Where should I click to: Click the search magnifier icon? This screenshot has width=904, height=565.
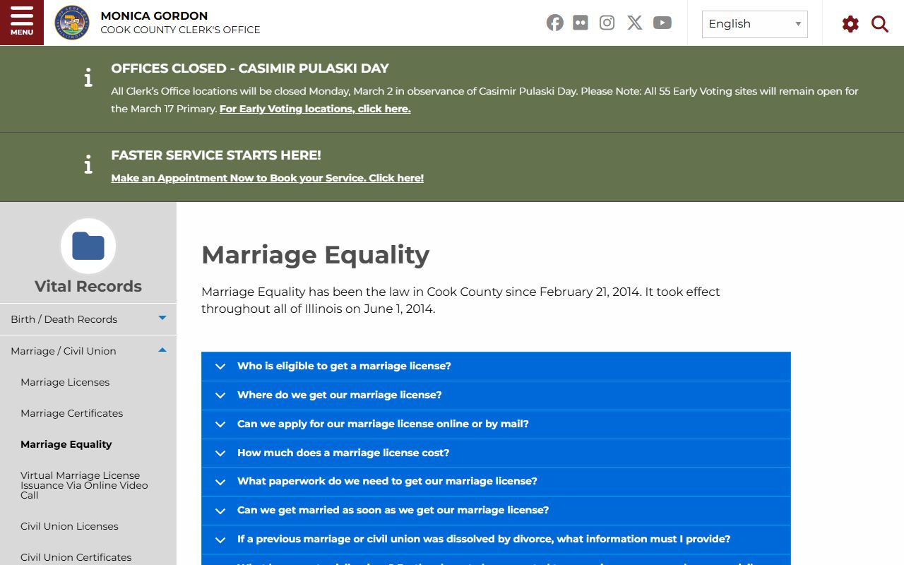[880, 24]
